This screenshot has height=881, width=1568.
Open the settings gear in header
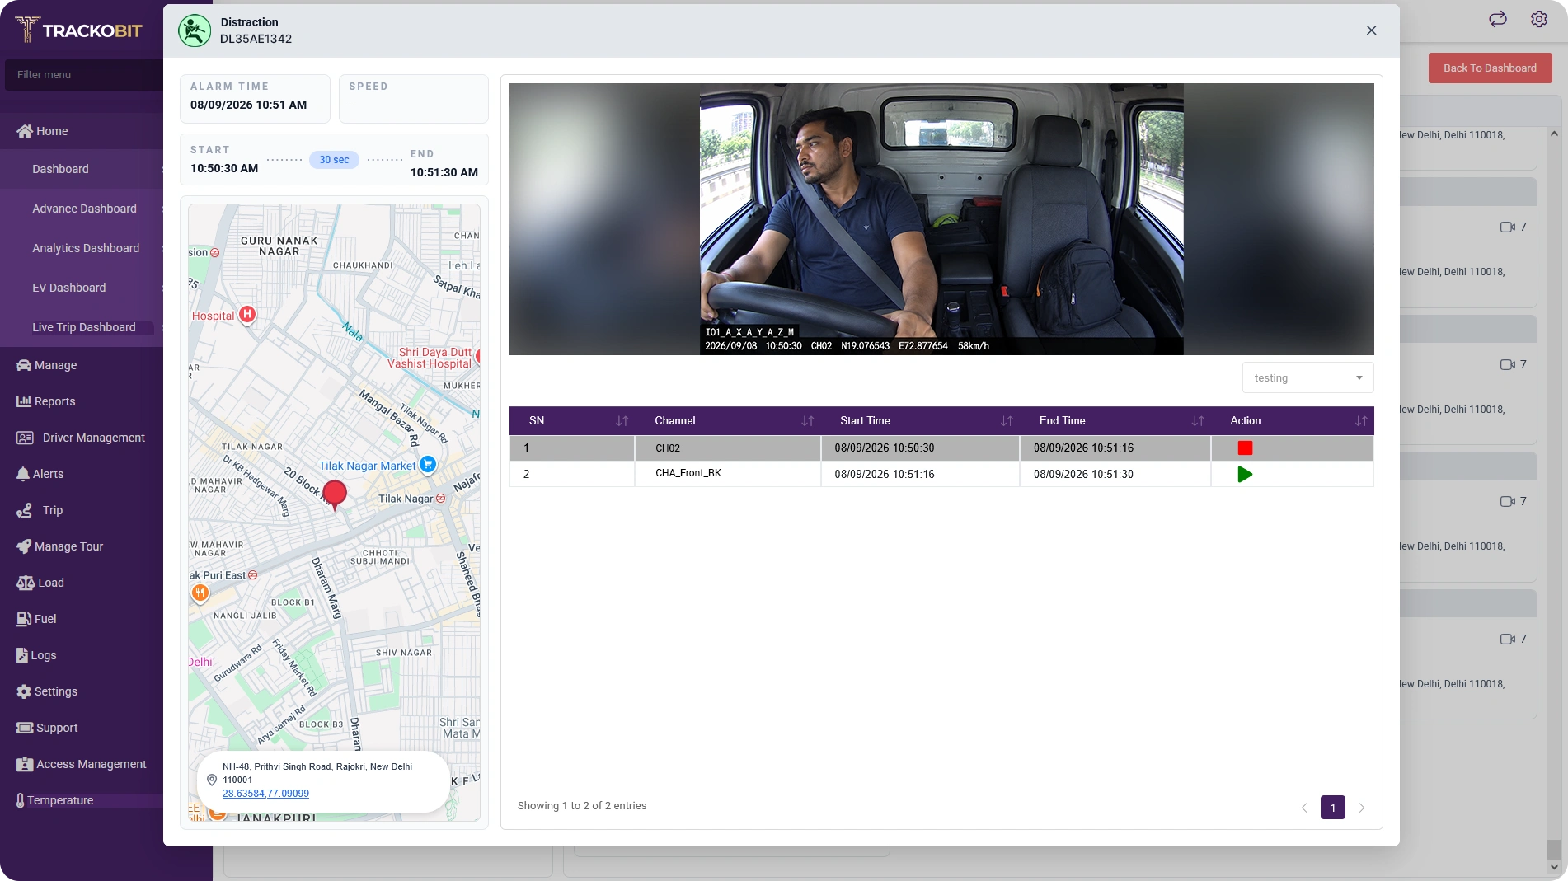[1539, 19]
